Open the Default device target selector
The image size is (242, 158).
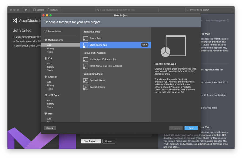(52, 10)
